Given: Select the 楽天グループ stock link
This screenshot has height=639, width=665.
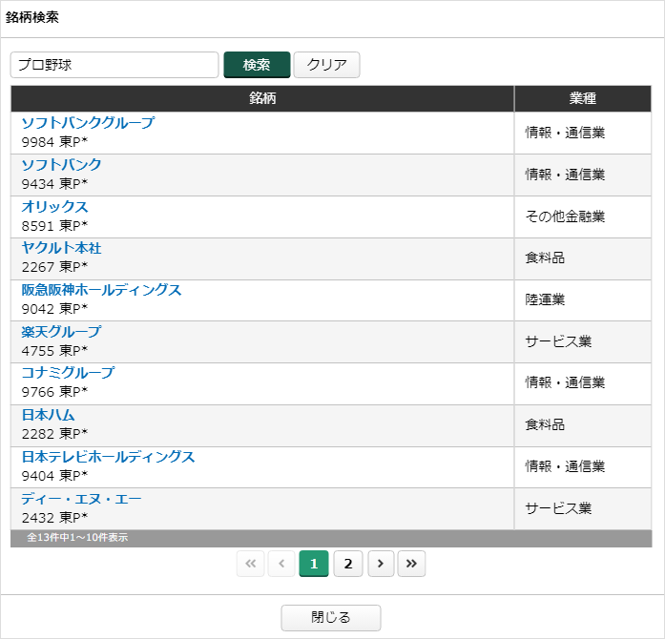Looking at the screenshot, I should (61, 332).
